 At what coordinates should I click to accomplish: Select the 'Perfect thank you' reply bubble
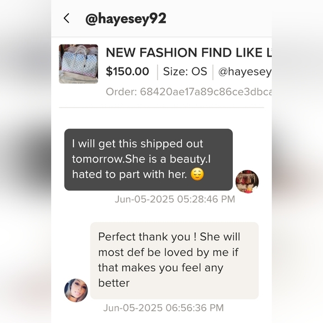click(x=174, y=261)
